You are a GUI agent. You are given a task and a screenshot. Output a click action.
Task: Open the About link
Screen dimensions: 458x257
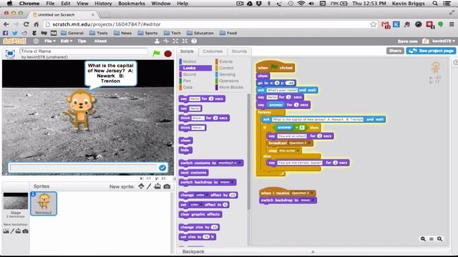pyautogui.click(x=100, y=41)
